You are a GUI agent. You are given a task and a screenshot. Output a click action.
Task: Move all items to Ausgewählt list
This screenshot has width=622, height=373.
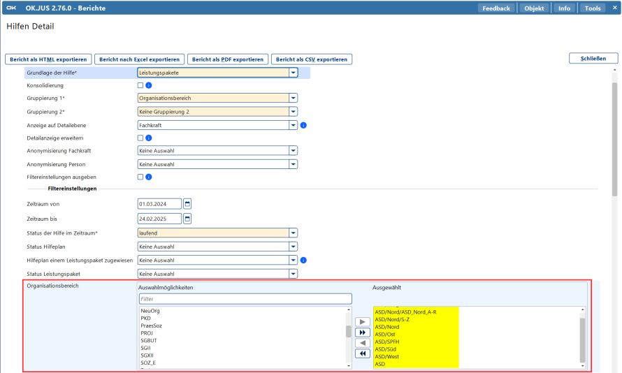tap(362, 332)
